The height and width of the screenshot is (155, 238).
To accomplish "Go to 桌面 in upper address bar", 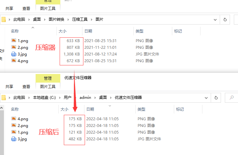I will point(37,19).
